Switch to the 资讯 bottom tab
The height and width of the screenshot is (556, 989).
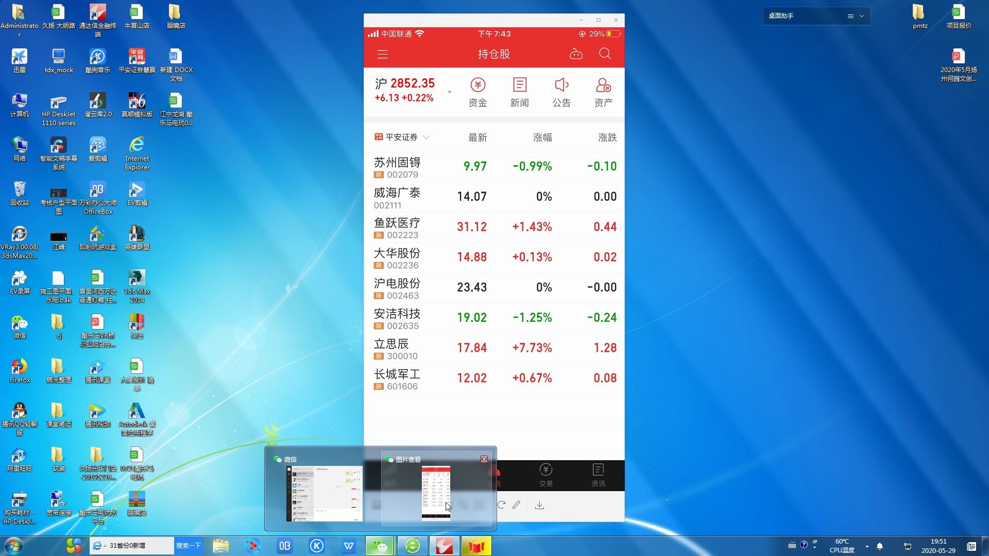(598, 475)
